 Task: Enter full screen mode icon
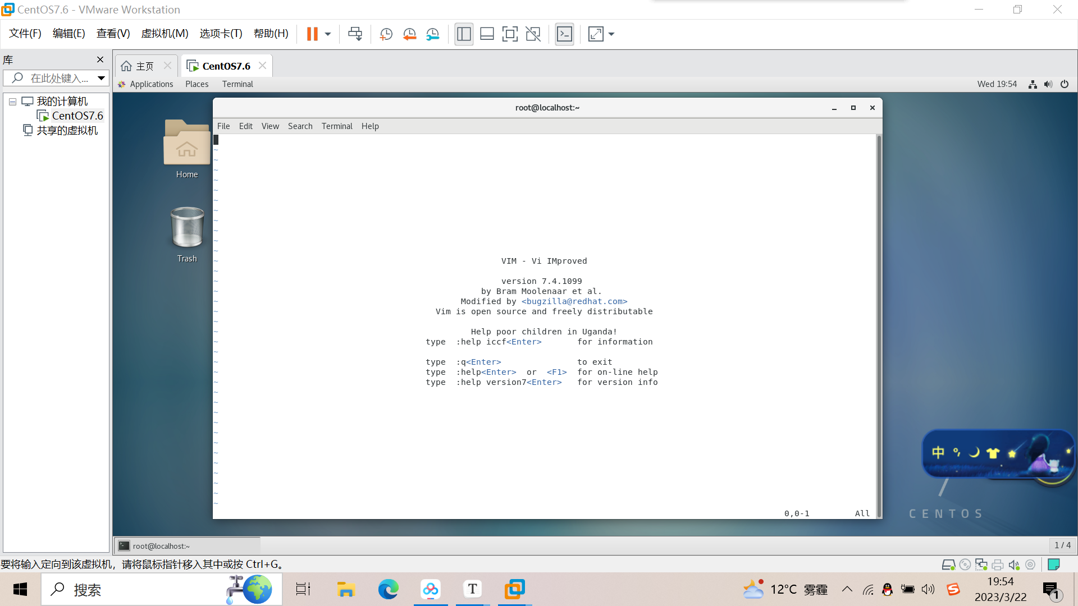pyautogui.click(x=510, y=34)
